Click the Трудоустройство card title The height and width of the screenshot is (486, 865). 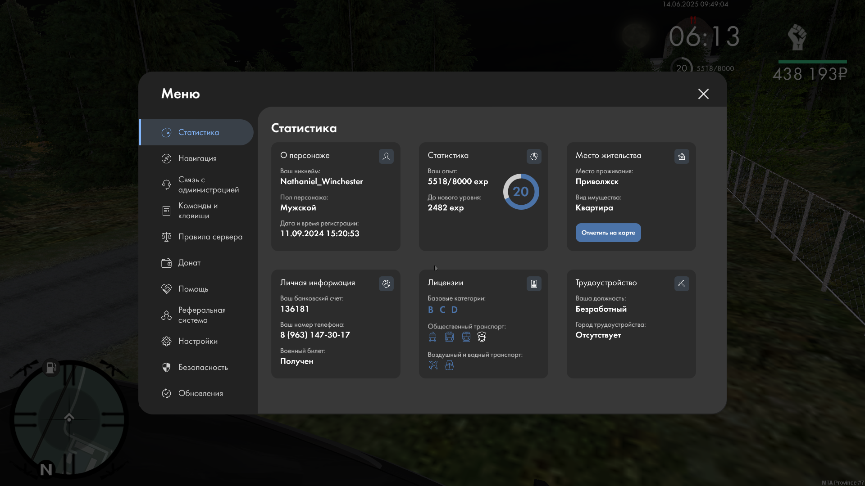[606, 283]
